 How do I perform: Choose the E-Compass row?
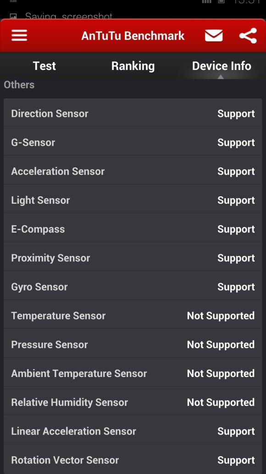tap(133, 229)
